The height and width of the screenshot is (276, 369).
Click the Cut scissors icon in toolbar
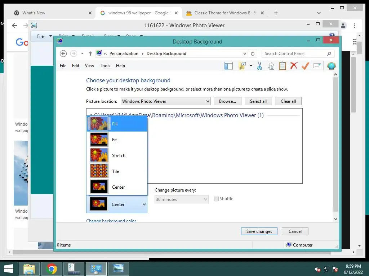[259, 66]
